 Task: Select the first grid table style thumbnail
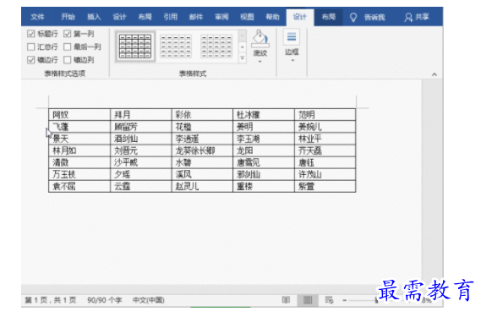click(135, 46)
